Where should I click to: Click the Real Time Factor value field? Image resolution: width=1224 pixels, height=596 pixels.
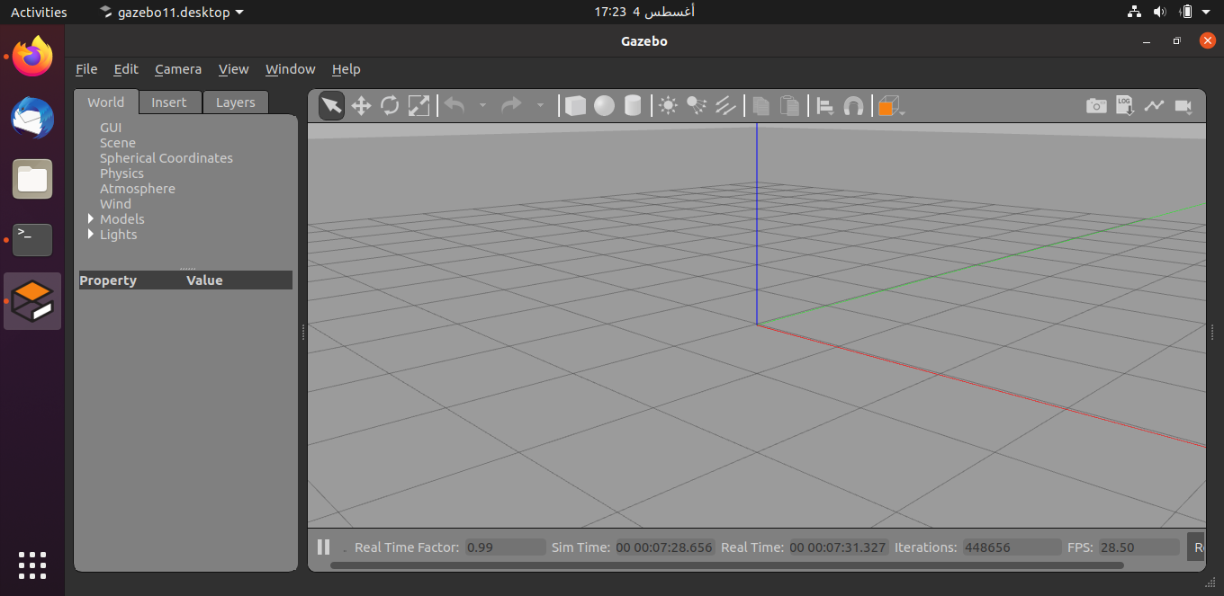(x=505, y=547)
